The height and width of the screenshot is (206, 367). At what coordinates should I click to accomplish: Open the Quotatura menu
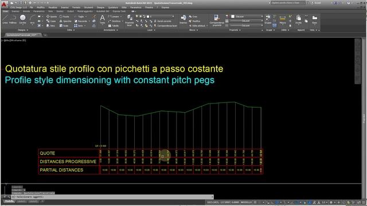point(113,7)
